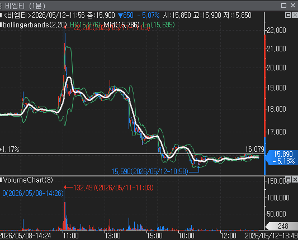Click the 100,000 volume axis label

coord(278,198)
